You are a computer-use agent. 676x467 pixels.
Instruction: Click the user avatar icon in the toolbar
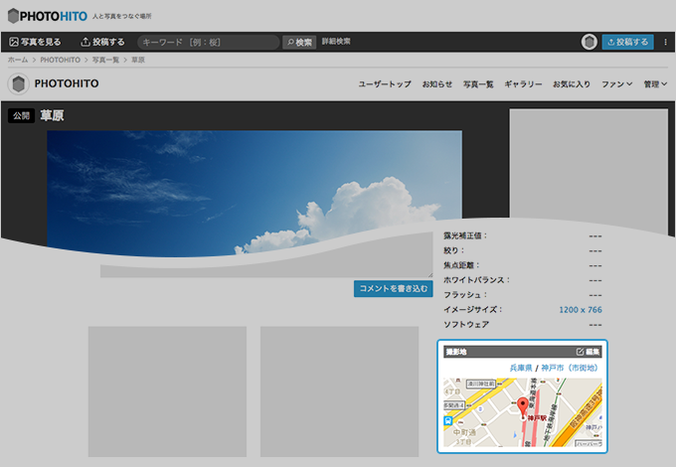(x=590, y=42)
